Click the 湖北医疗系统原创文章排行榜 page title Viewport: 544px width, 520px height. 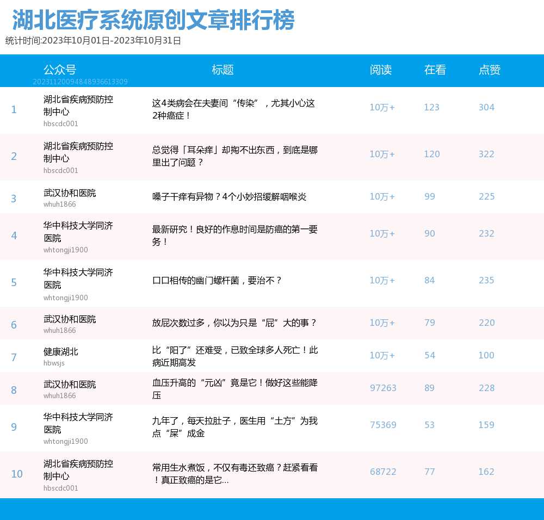pyautogui.click(x=153, y=21)
